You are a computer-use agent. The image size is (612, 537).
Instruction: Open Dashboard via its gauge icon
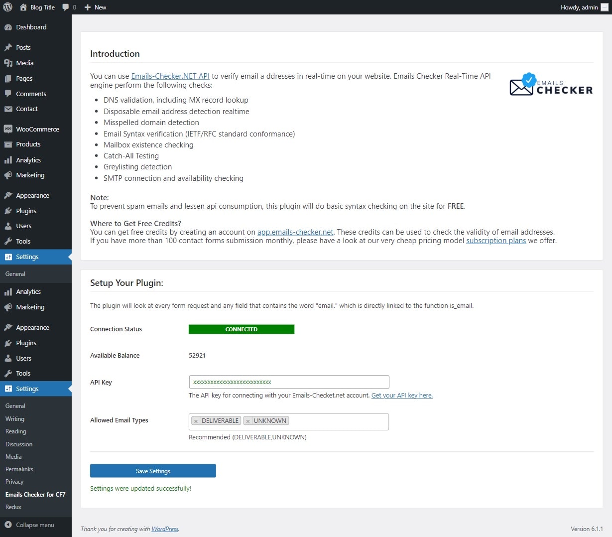(x=8, y=27)
